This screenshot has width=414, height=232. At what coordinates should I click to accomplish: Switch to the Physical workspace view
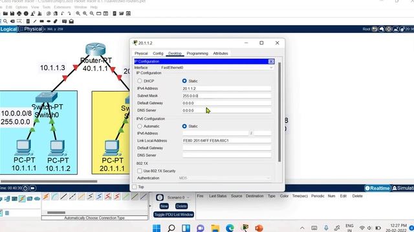click(x=31, y=29)
